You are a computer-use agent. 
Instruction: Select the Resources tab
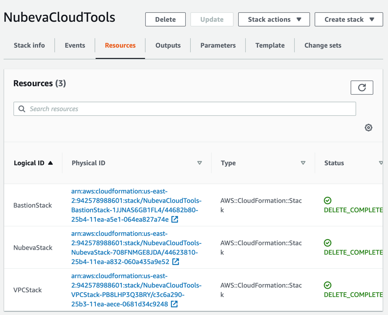(x=120, y=45)
